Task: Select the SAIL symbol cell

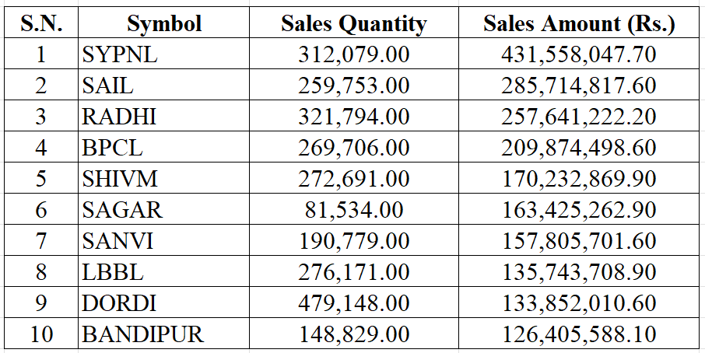Action: (x=108, y=86)
